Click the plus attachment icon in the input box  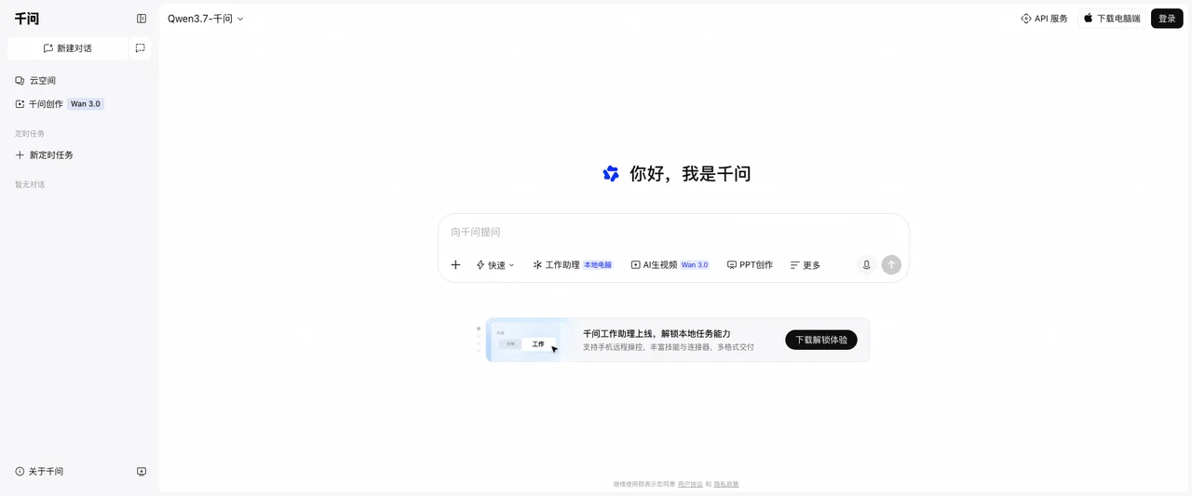pyautogui.click(x=455, y=265)
